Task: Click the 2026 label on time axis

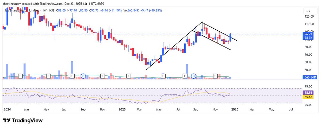Action: [235, 109]
